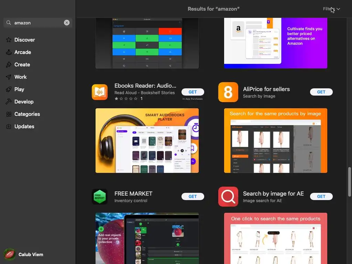Click the AliPrice for sellers app icon

(x=228, y=92)
